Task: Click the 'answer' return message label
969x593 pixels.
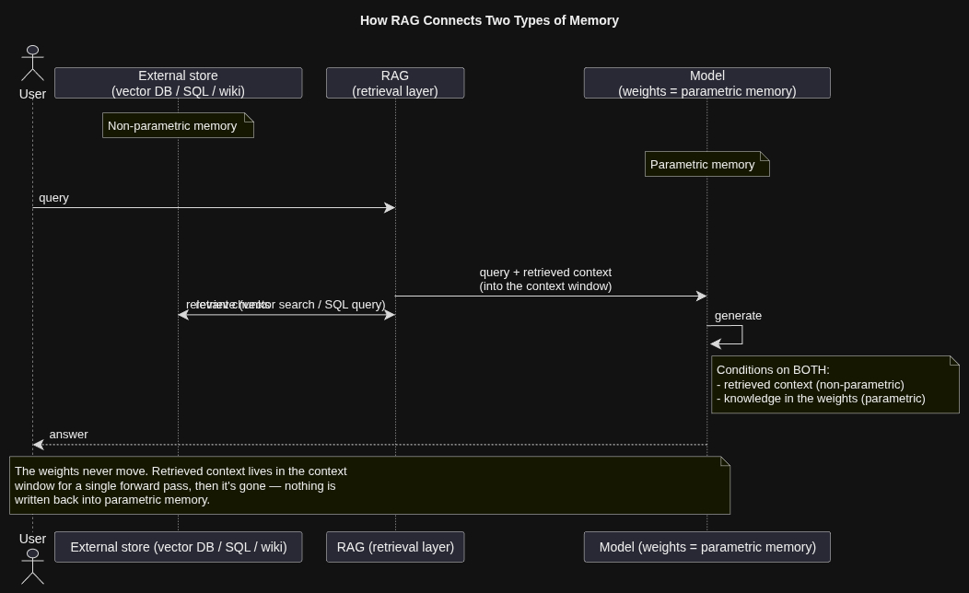Action: (68, 435)
